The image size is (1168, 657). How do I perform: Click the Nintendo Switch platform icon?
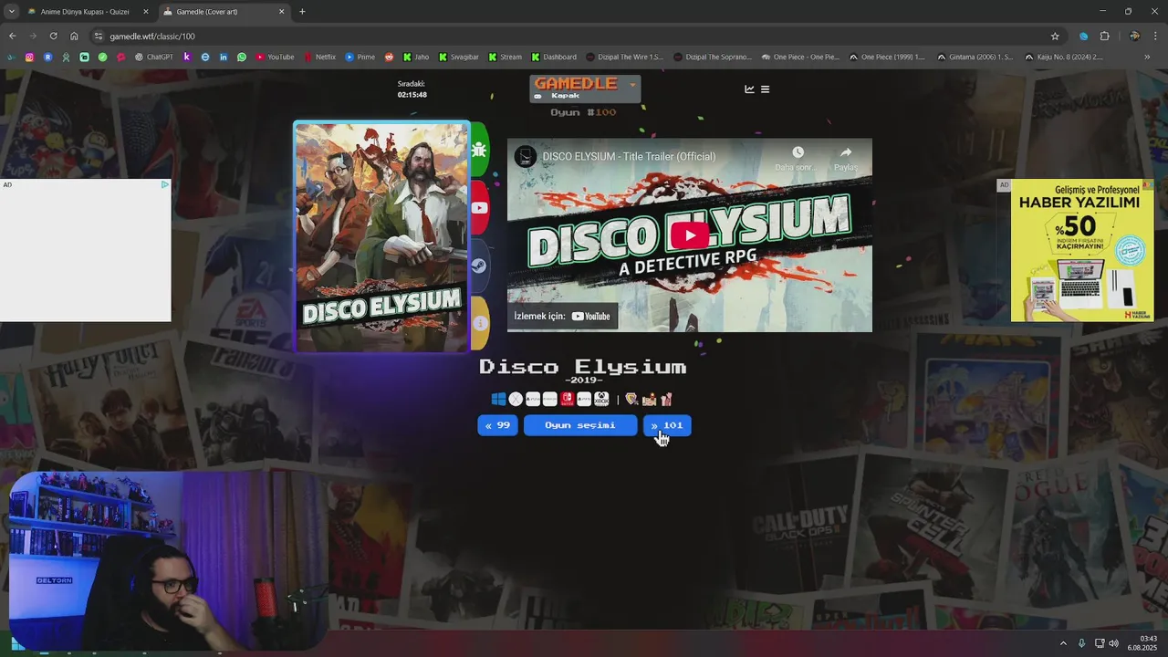(x=567, y=399)
